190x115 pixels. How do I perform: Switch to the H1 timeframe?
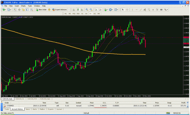82,14
